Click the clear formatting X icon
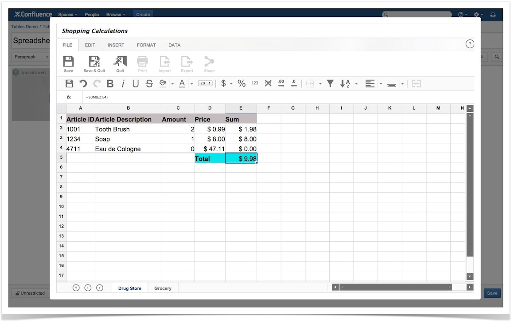Image resolution: width=514 pixels, height=323 pixels. (x=268, y=84)
